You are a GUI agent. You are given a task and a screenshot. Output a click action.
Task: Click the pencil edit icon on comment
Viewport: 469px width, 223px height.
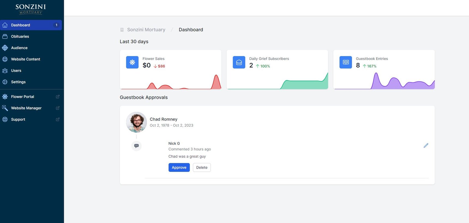(426, 146)
